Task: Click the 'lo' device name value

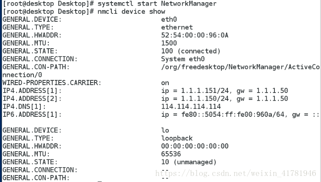Action: 165,130
